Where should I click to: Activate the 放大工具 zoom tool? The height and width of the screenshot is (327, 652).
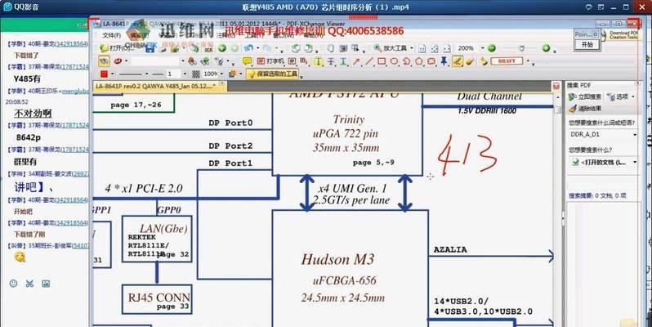(x=390, y=48)
